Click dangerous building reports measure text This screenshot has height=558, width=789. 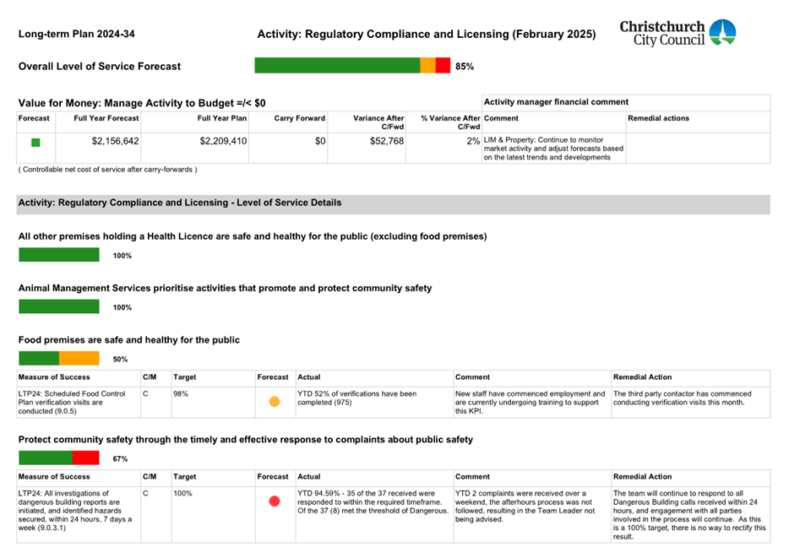point(75,510)
